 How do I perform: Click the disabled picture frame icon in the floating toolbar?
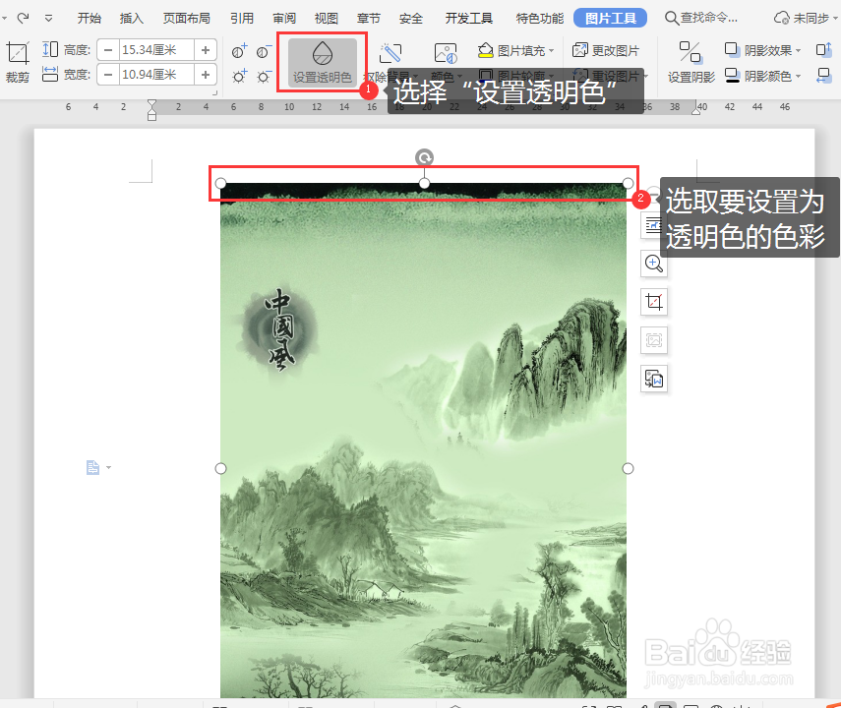(x=654, y=340)
